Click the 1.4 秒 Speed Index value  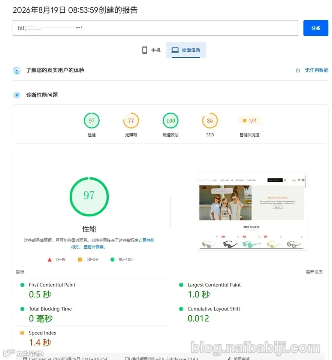40,343
